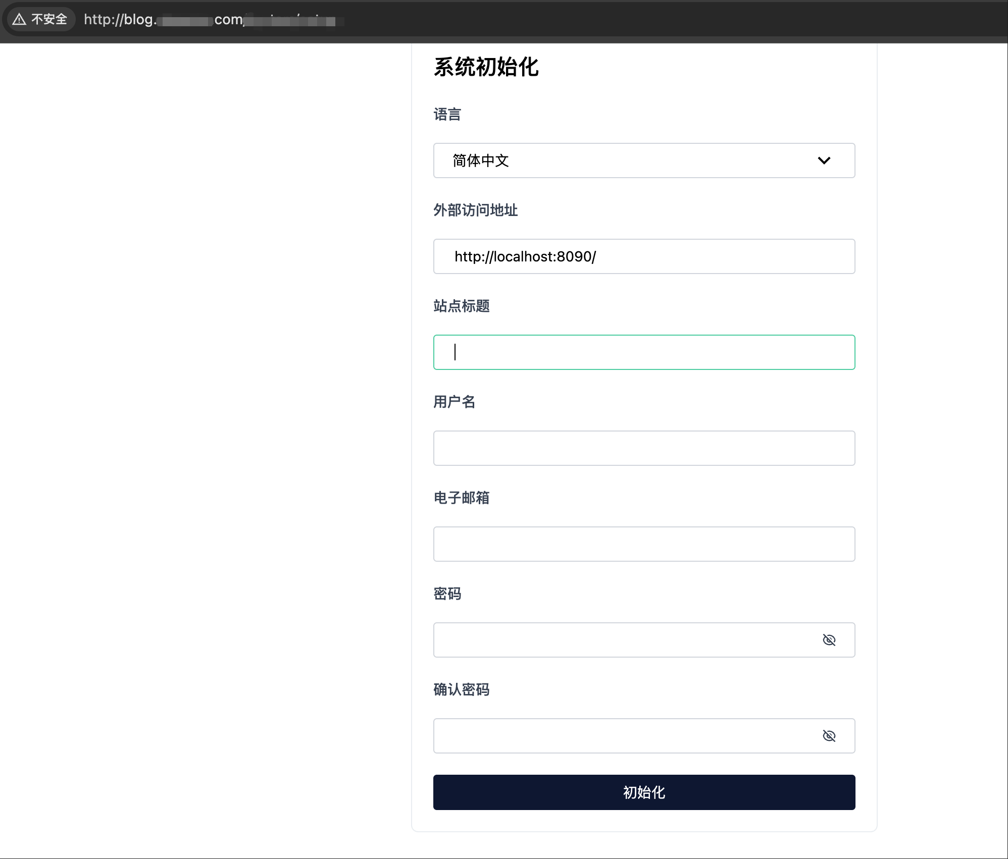
Task: Focus the 站点标题 site title field
Action: [644, 352]
